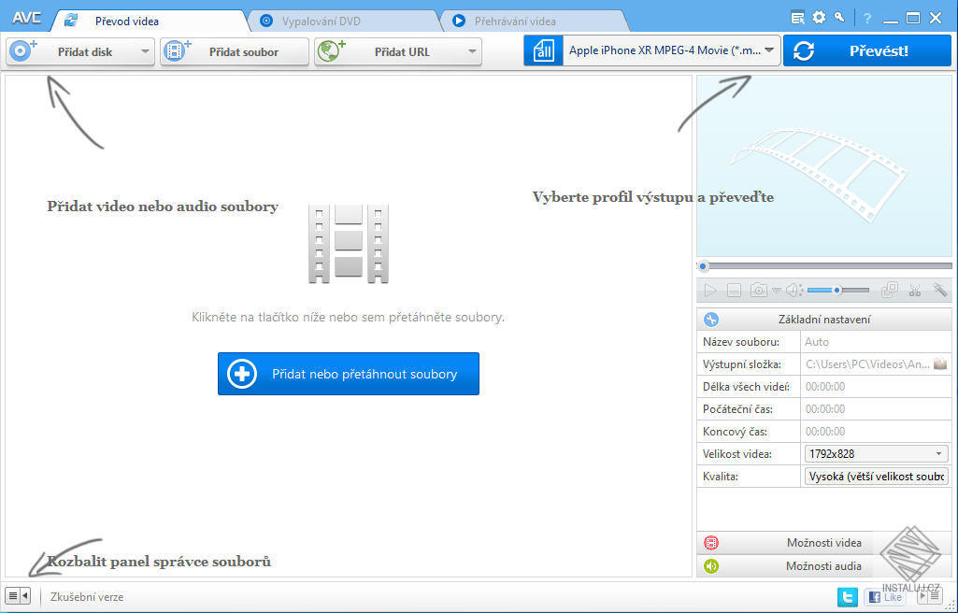Expand the Přidat URL dropdown arrow
Viewport: 958px width, 613px height.
pyautogui.click(x=472, y=52)
